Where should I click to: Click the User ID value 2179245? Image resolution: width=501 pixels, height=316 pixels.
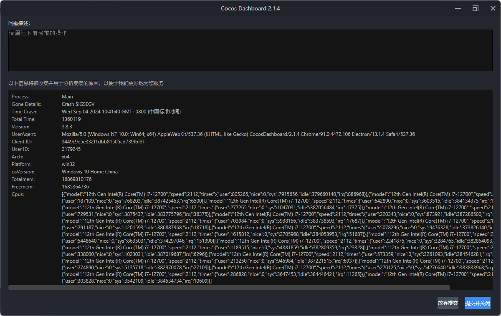tap(71, 149)
